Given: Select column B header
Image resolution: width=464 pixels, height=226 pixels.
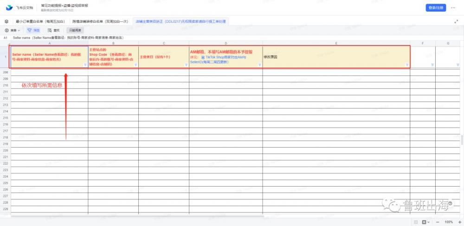Looking at the screenshot, I should point(113,43).
